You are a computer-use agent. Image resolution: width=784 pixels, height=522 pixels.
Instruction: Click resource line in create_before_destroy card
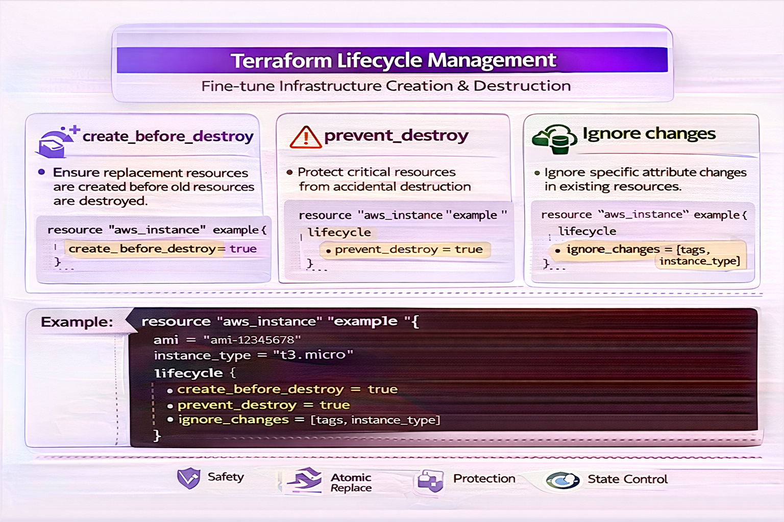pos(157,230)
